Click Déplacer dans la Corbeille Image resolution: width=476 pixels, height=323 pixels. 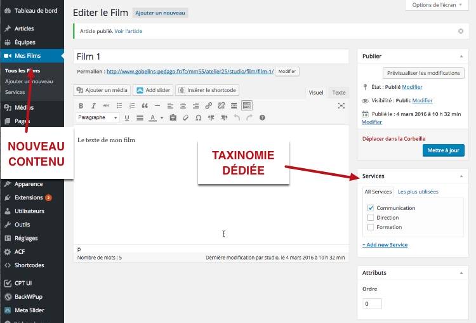pyautogui.click(x=393, y=139)
